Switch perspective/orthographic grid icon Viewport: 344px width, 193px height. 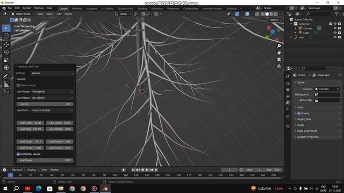point(279,66)
